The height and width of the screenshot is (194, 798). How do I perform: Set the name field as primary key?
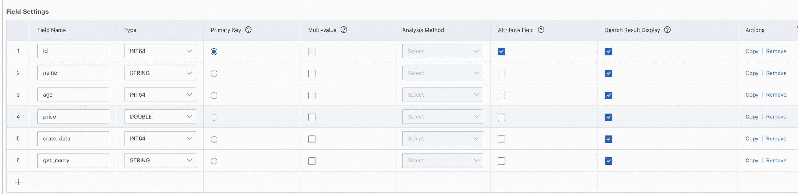coord(214,73)
